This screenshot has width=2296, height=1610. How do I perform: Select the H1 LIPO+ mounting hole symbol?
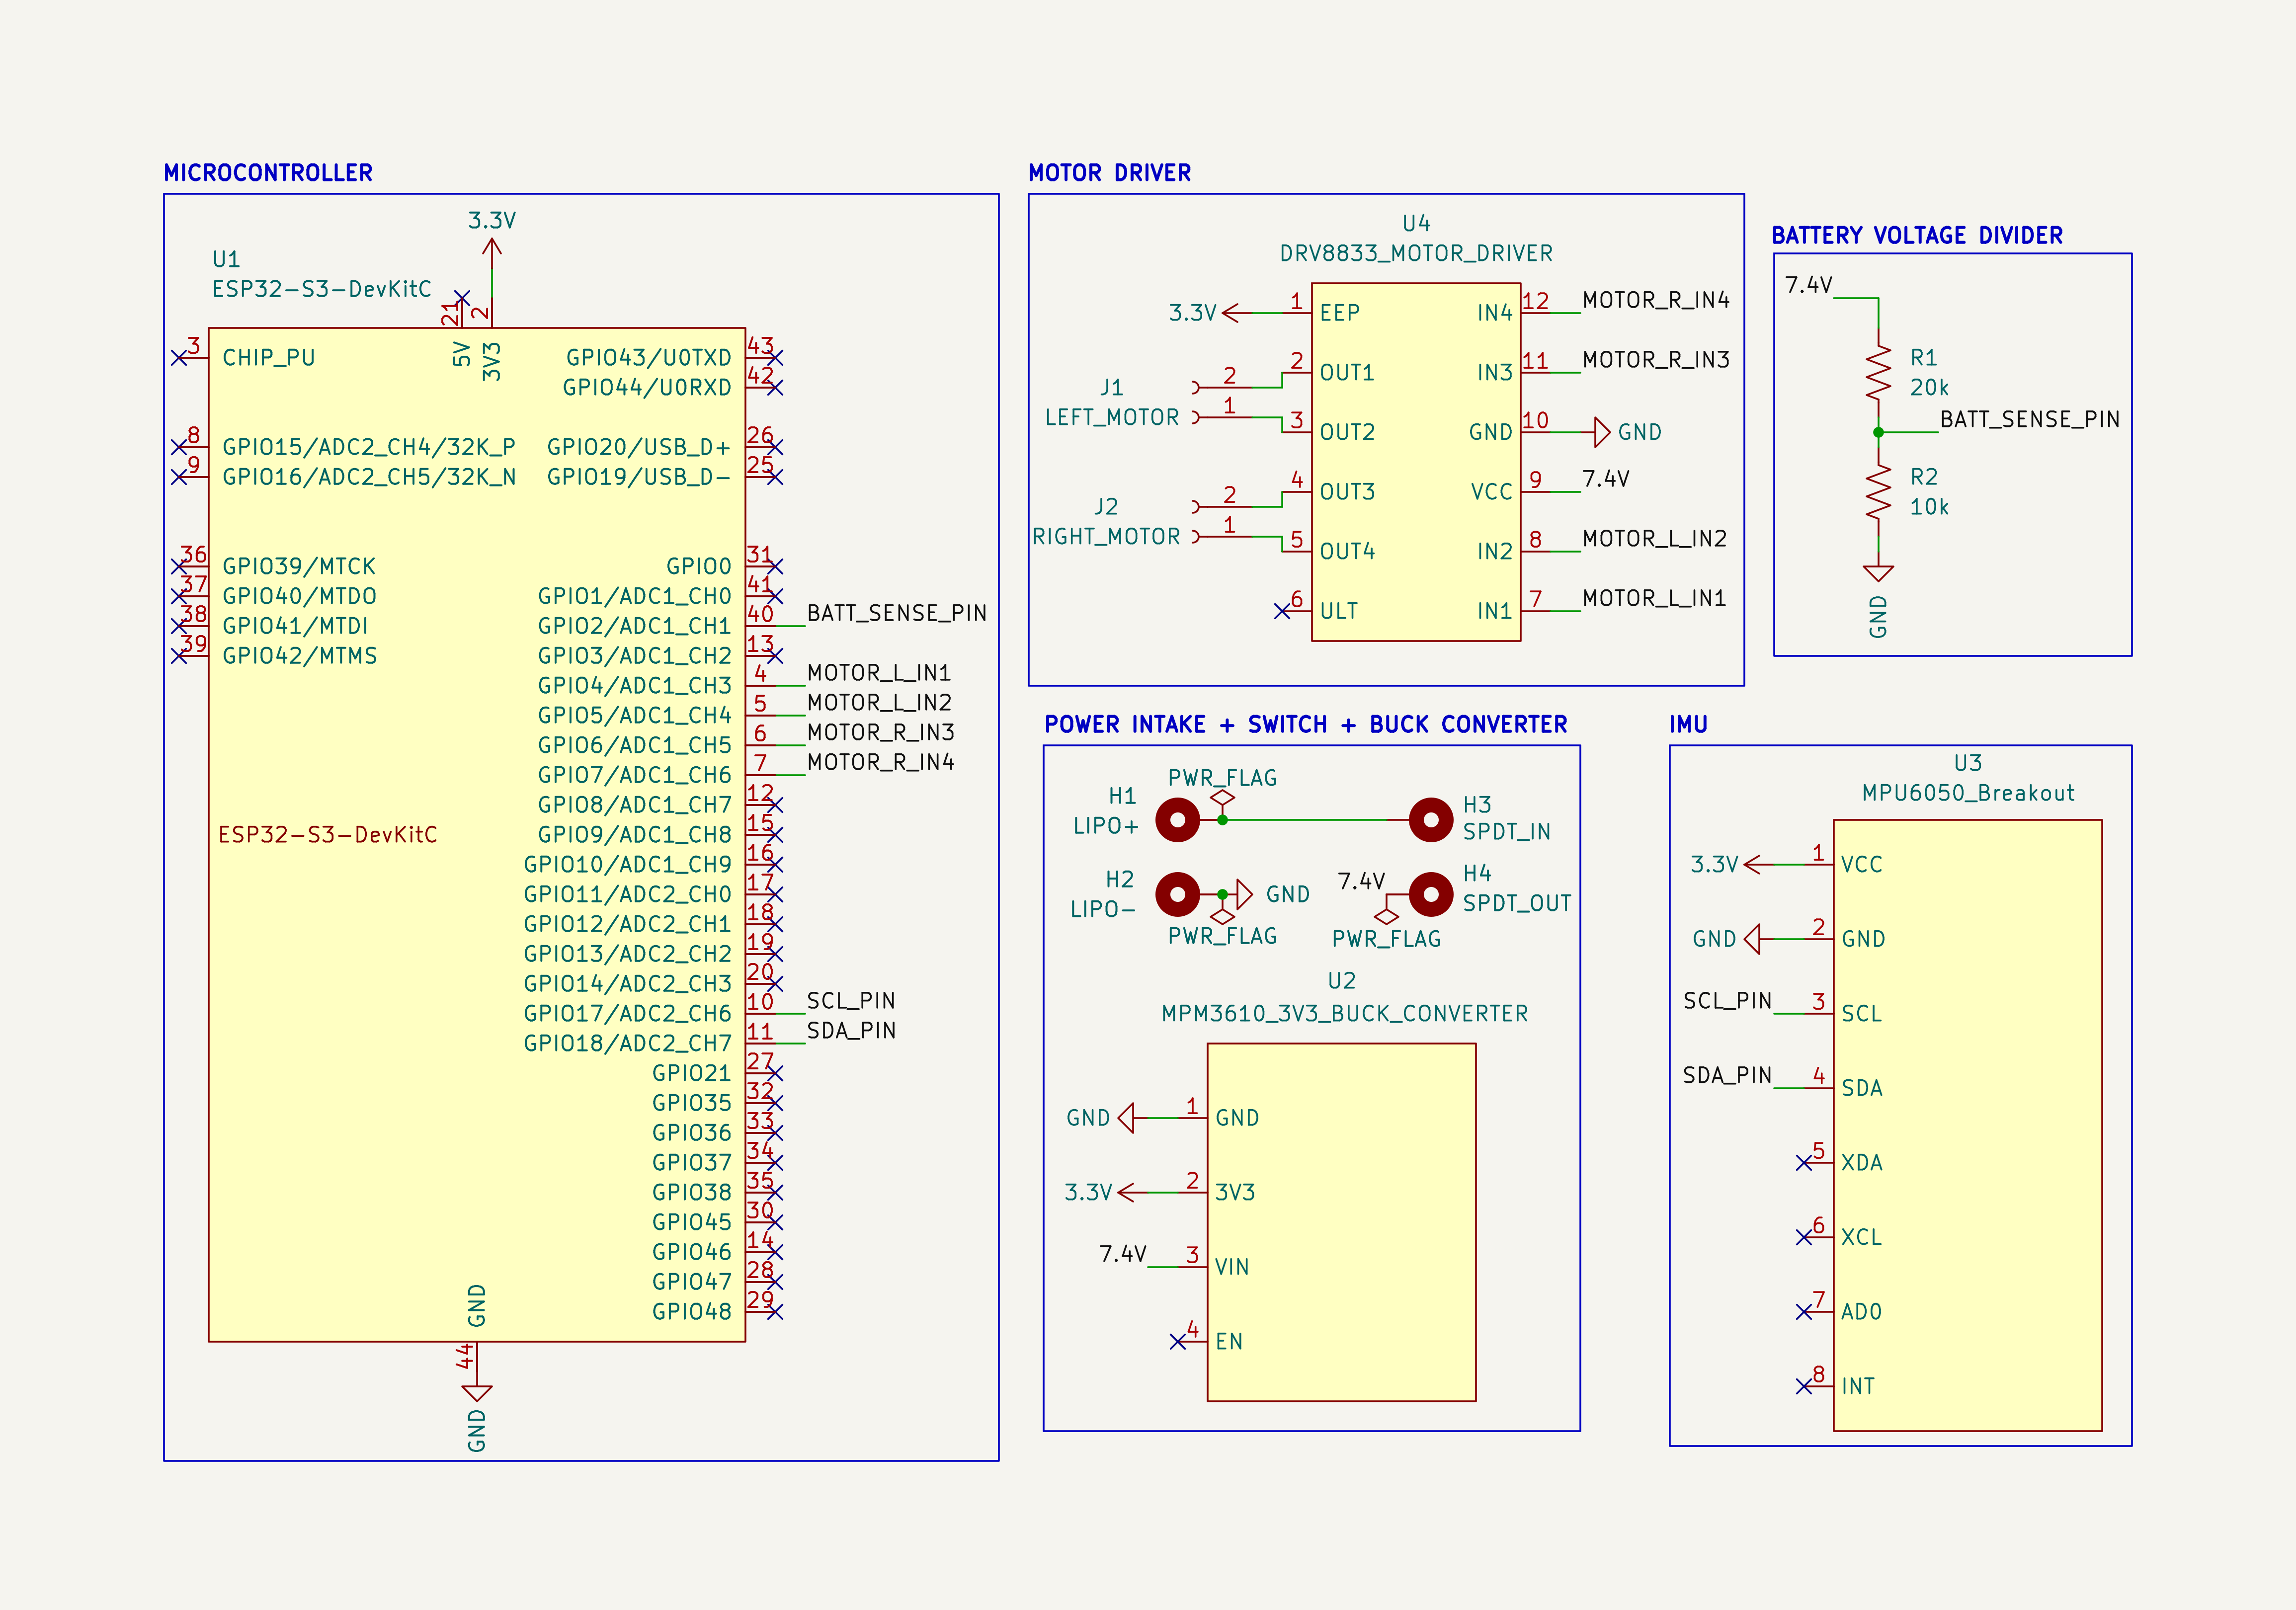coord(1177,820)
